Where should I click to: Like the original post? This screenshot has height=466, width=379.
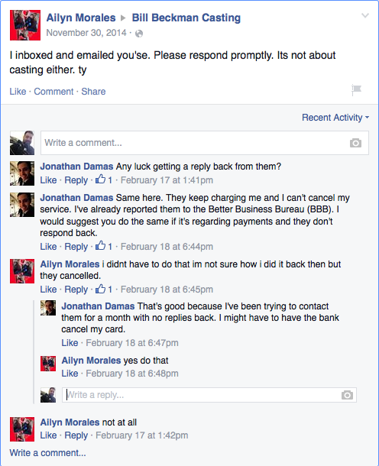[x=18, y=91]
